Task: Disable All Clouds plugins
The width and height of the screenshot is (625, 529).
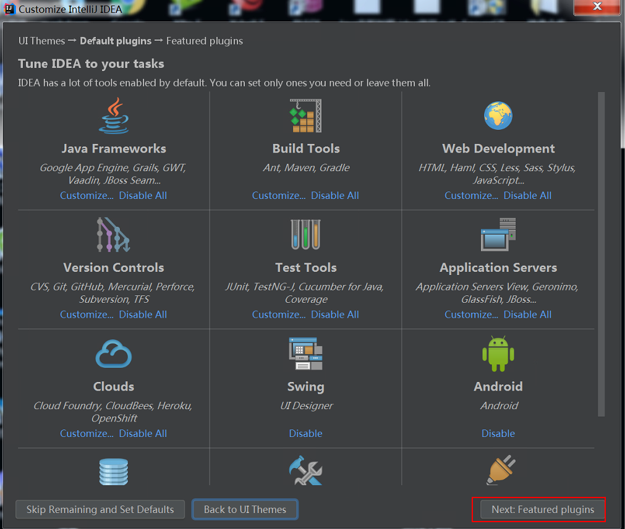Action: tap(143, 433)
